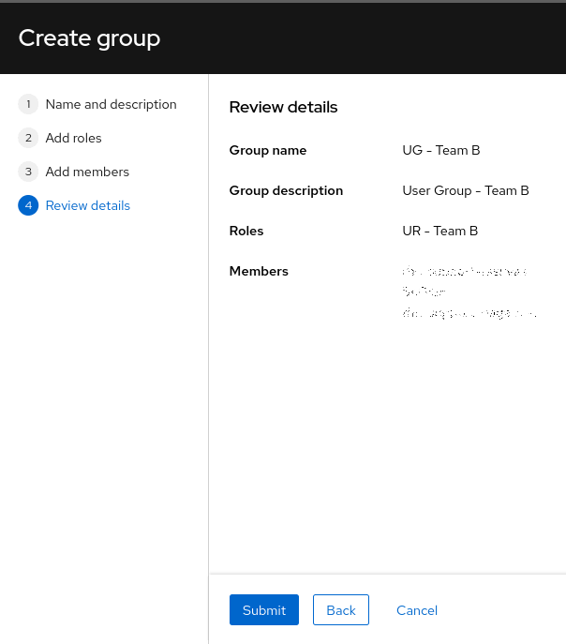This screenshot has height=644, width=566.
Task: Click the first blurred member entry
Action: coord(464,272)
